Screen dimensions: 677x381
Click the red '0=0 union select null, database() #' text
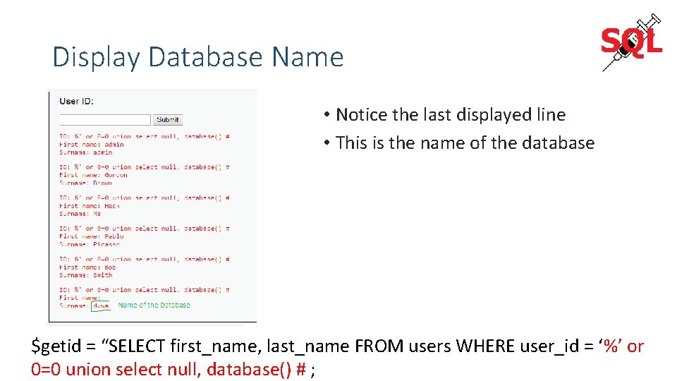169,370
